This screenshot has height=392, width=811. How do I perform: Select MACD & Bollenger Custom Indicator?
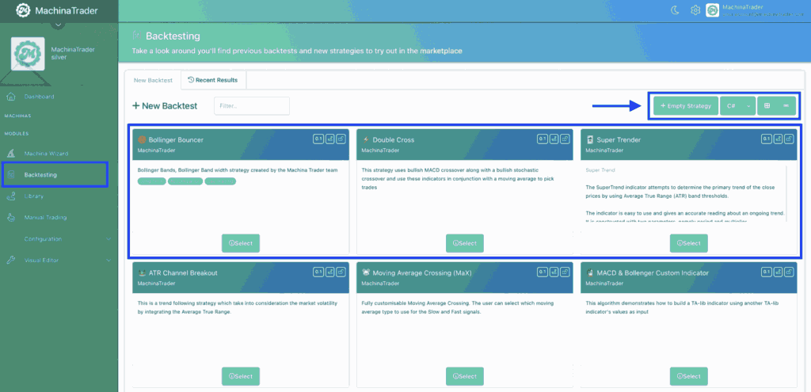(689, 376)
